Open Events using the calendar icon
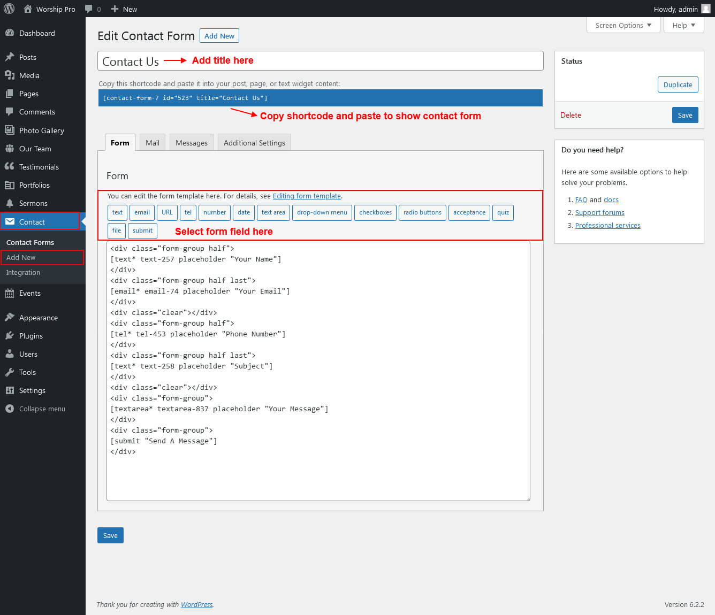Viewport: 715px width, 615px height. 10,293
